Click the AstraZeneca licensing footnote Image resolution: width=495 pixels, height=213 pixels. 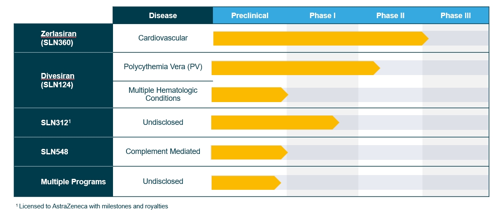92,206
